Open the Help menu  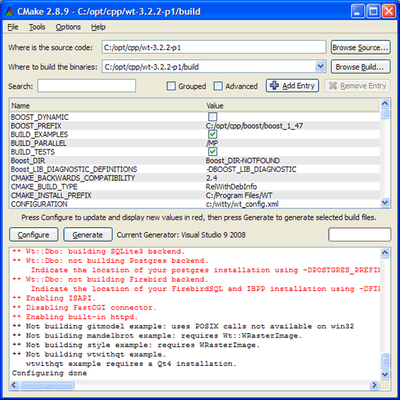pyautogui.click(x=98, y=27)
